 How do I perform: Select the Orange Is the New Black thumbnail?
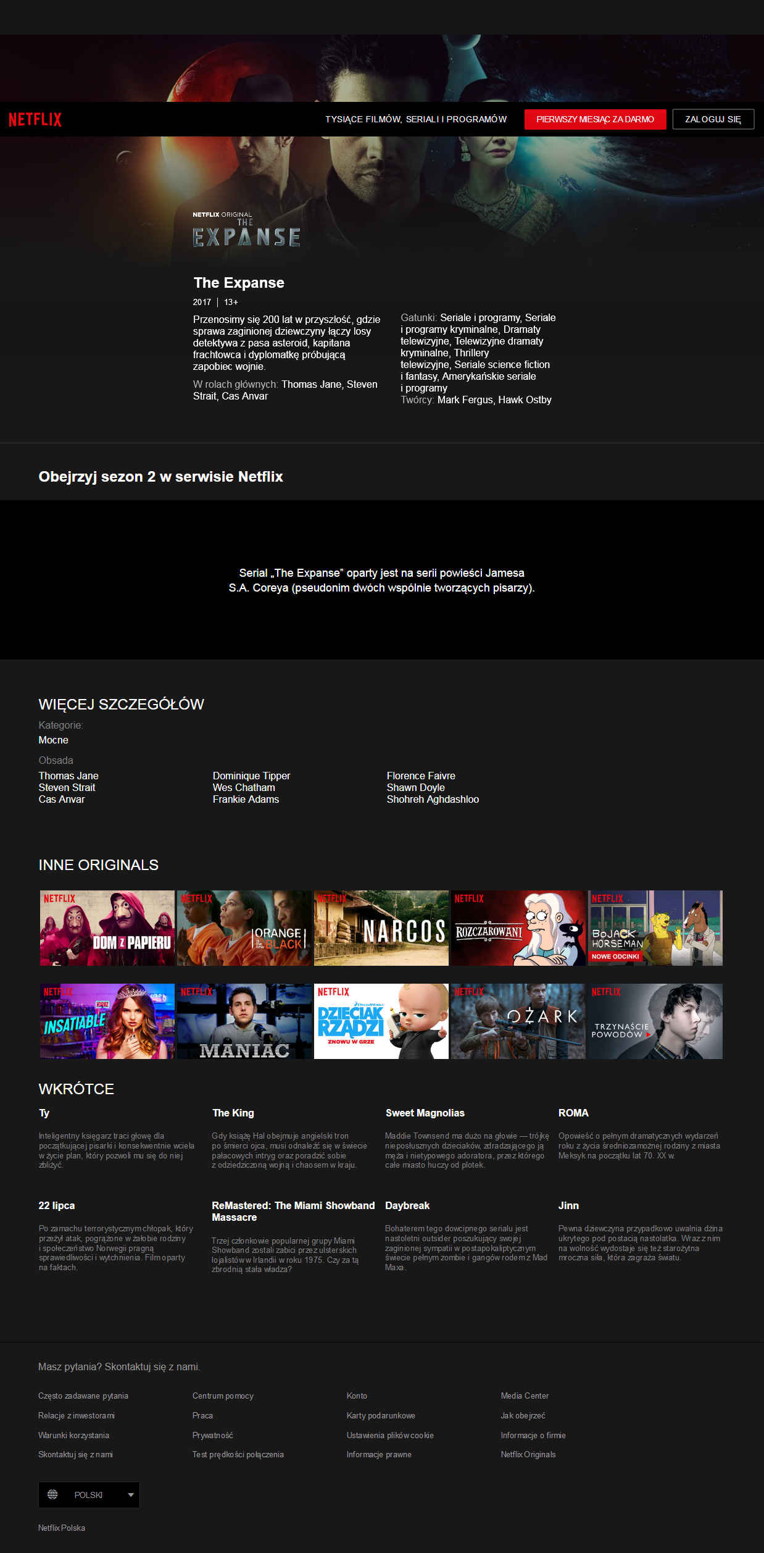tap(244, 927)
